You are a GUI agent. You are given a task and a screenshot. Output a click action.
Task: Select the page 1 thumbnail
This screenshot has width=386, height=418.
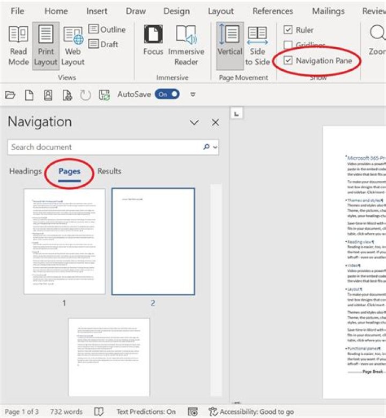click(64, 241)
